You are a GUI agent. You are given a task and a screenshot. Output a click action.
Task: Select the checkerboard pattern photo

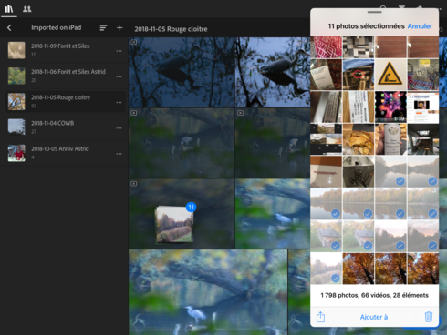click(359, 47)
